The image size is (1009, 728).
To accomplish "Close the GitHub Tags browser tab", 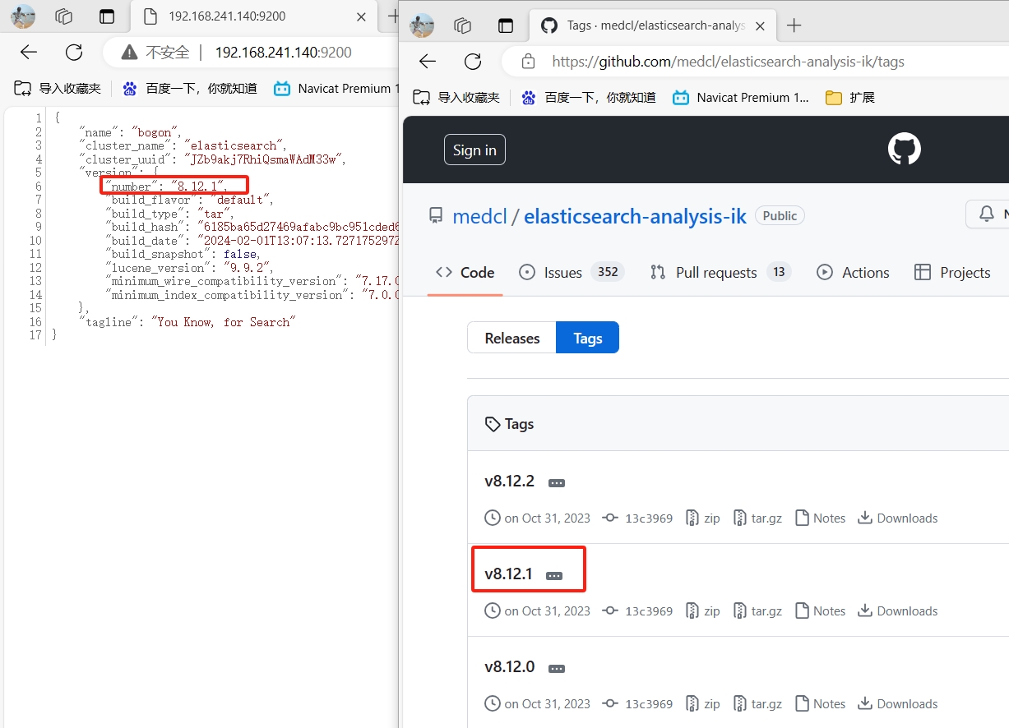I will tap(760, 25).
